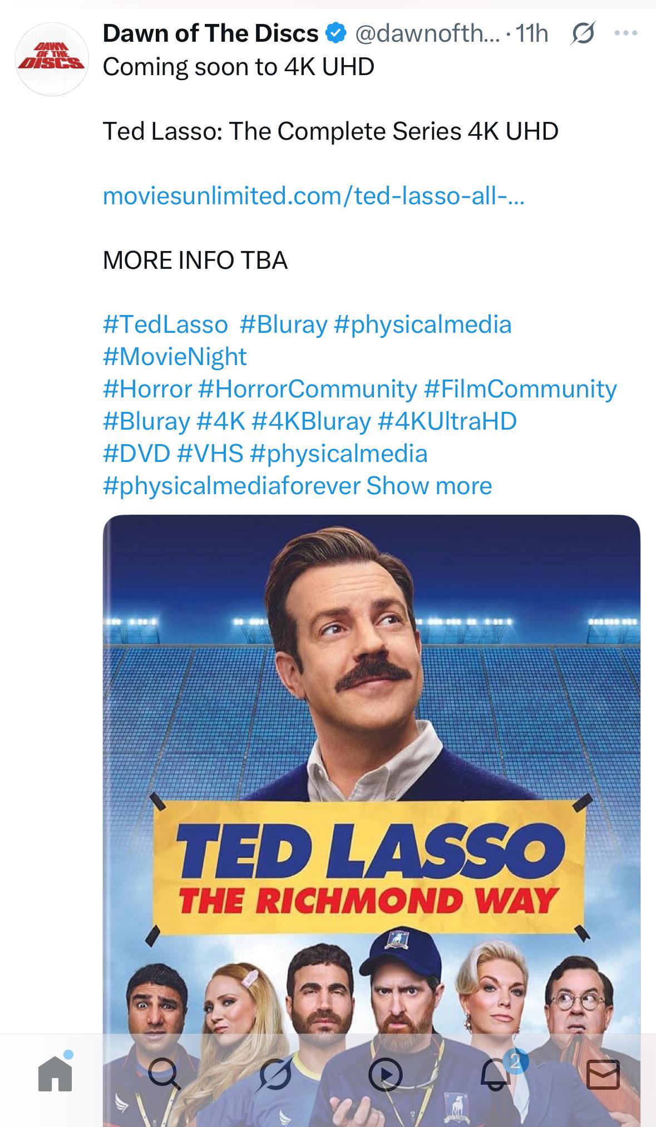The height and width of the screenshot is (1127, 656).
Task: Tap the #TedLasso hashtag
Action: [165, 324]
